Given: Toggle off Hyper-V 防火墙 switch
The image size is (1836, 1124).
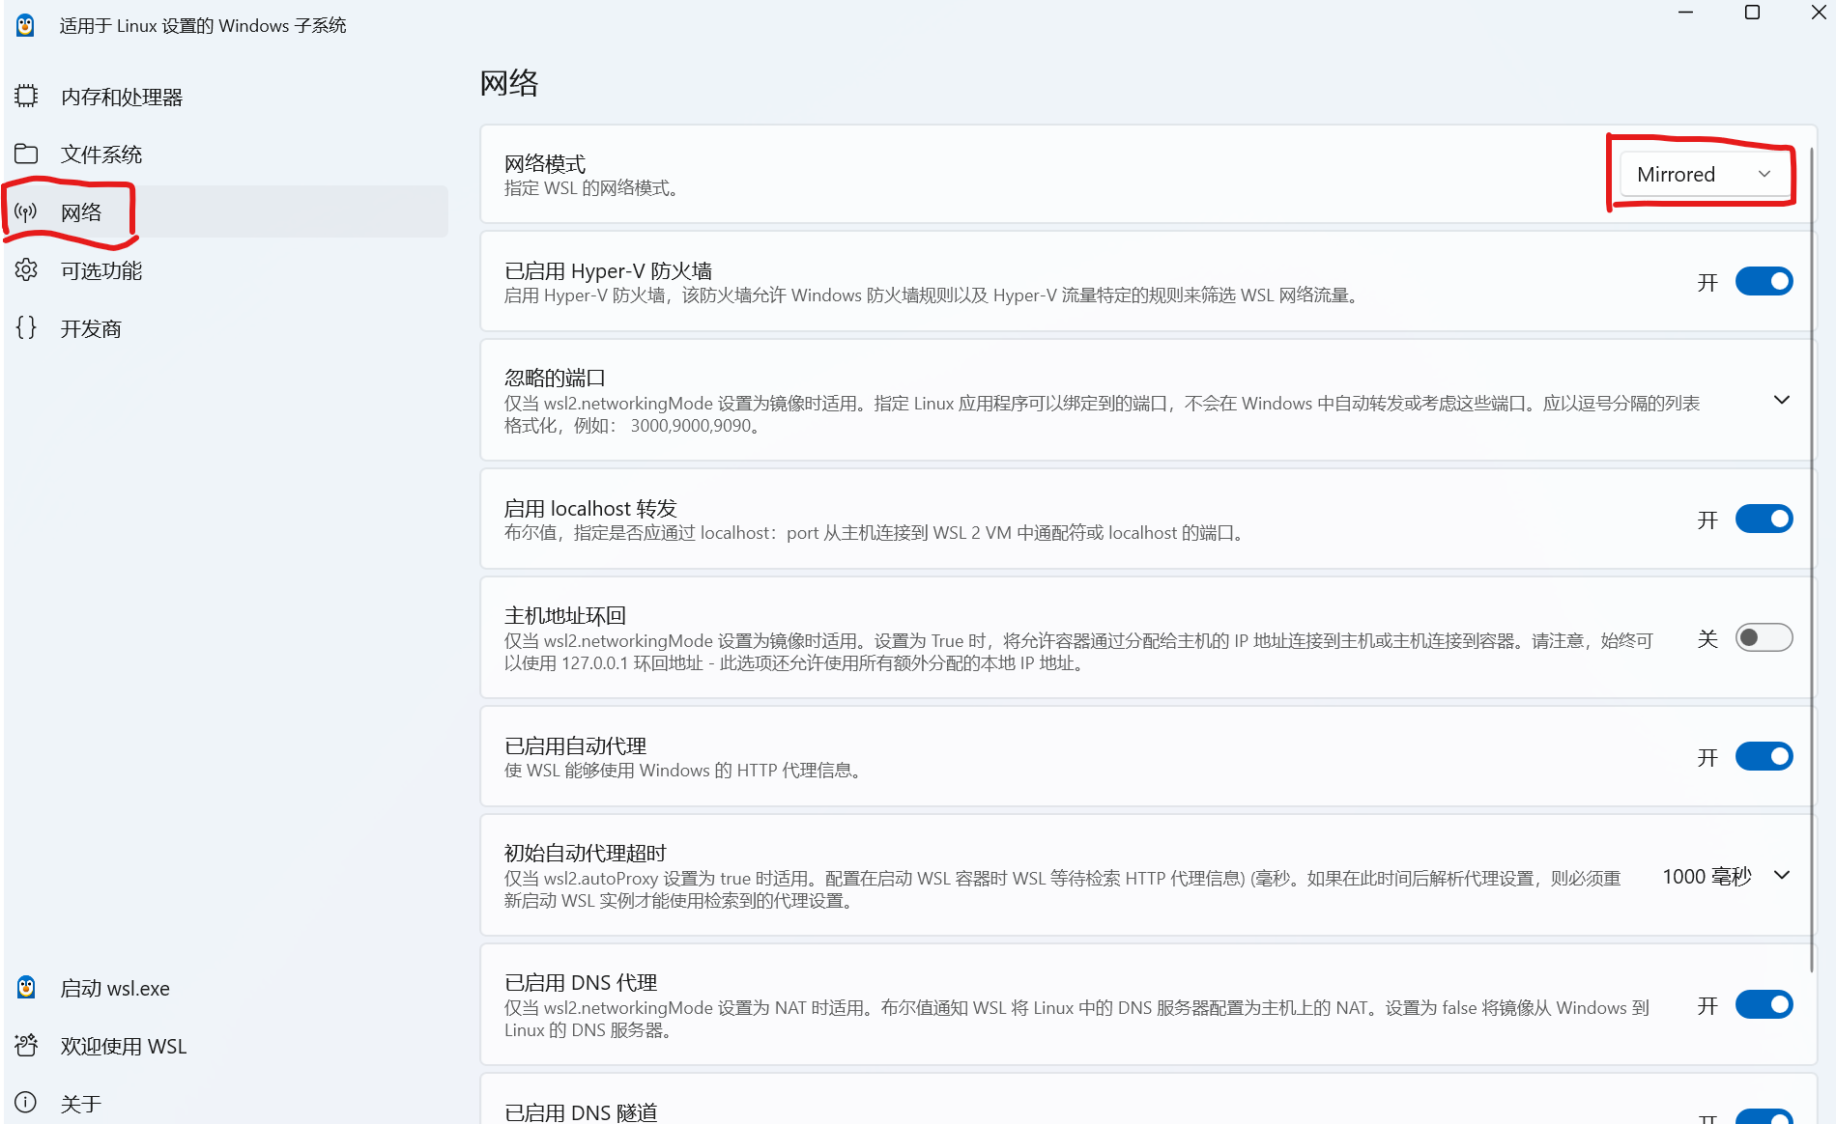Looking at the screenshot, I should tap(1764, 282).
